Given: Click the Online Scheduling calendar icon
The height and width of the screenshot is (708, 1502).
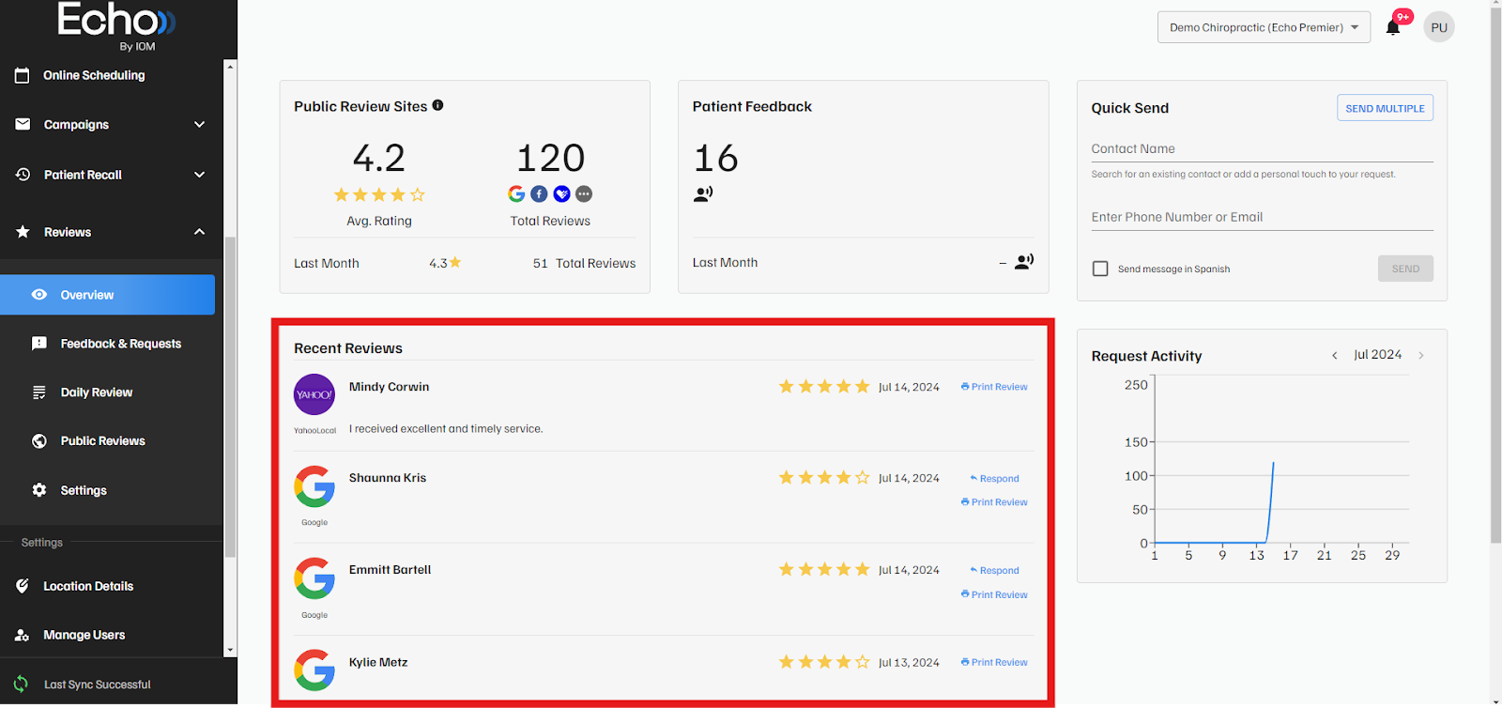Looking at the screenshot, I should (23, 75).
